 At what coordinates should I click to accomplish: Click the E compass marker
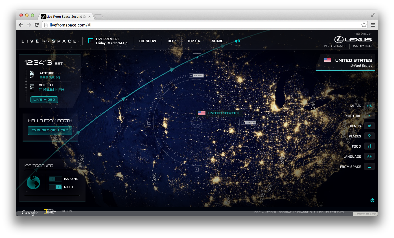pyautogui.click(x=243, y=123)
